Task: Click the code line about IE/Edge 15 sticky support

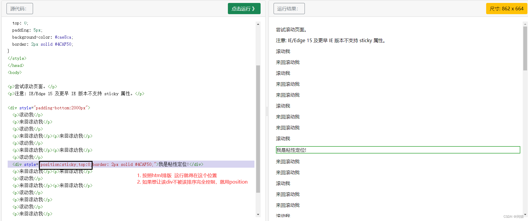Action: (76, 94)
